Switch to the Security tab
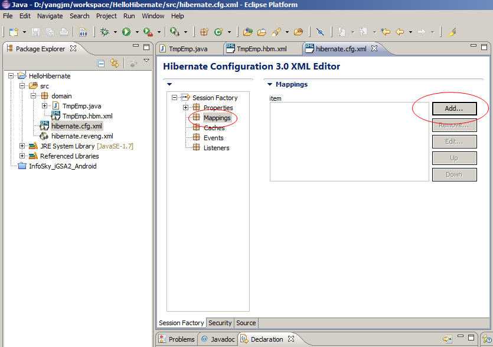This screenshot has height=347, width=493. pyautogui.click(x=220, y=323)
